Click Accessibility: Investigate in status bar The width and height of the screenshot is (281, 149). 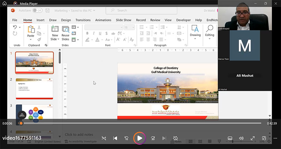[x=81, y=142]
